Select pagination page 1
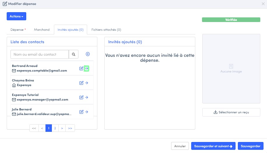The width and height of the screenshot is (267, 153). pyautogui.click(x=49, y=128)
